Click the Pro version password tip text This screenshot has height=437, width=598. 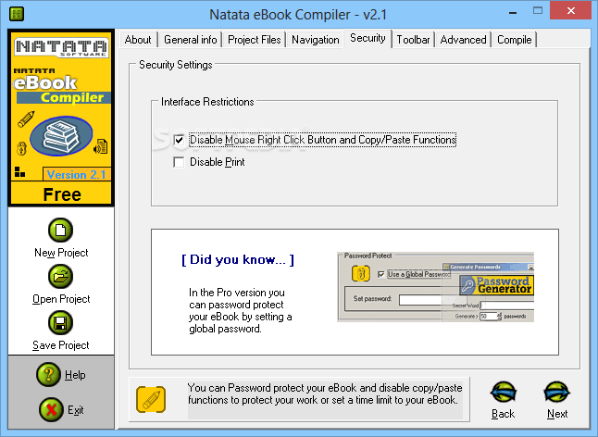point(241,311)
